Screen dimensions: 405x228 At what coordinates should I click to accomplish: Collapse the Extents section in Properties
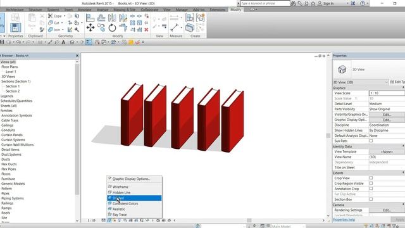[x=403, y=173]
